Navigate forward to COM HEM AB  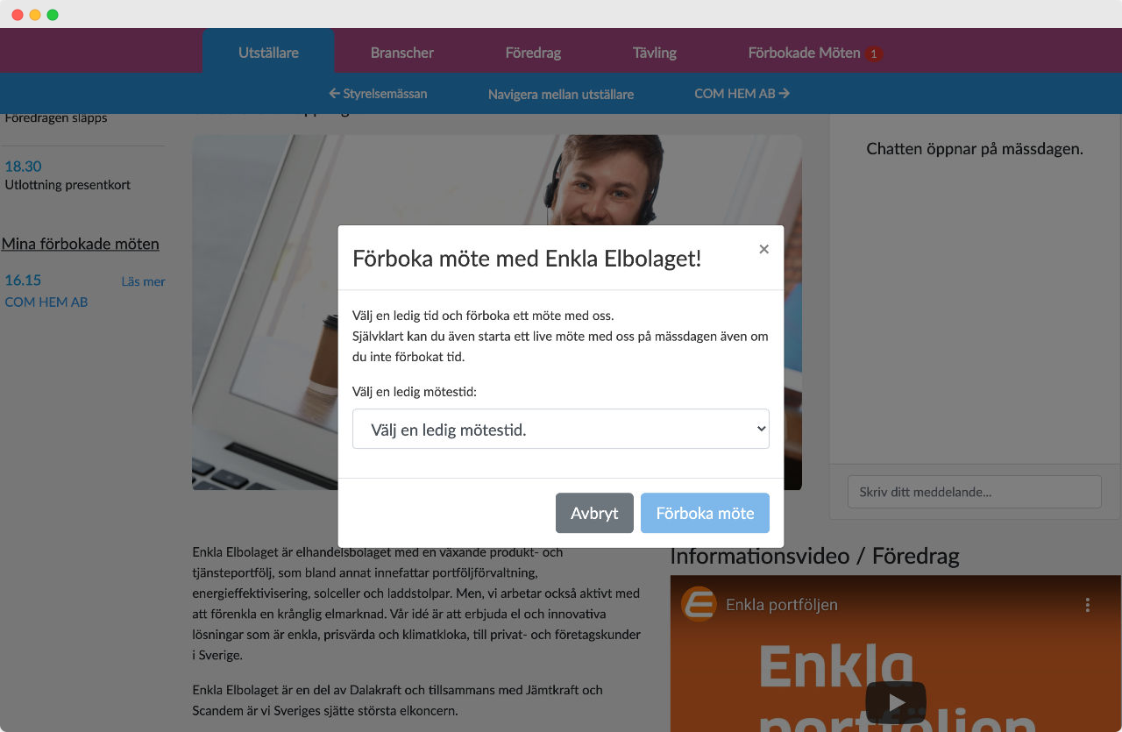click(742, 93)
